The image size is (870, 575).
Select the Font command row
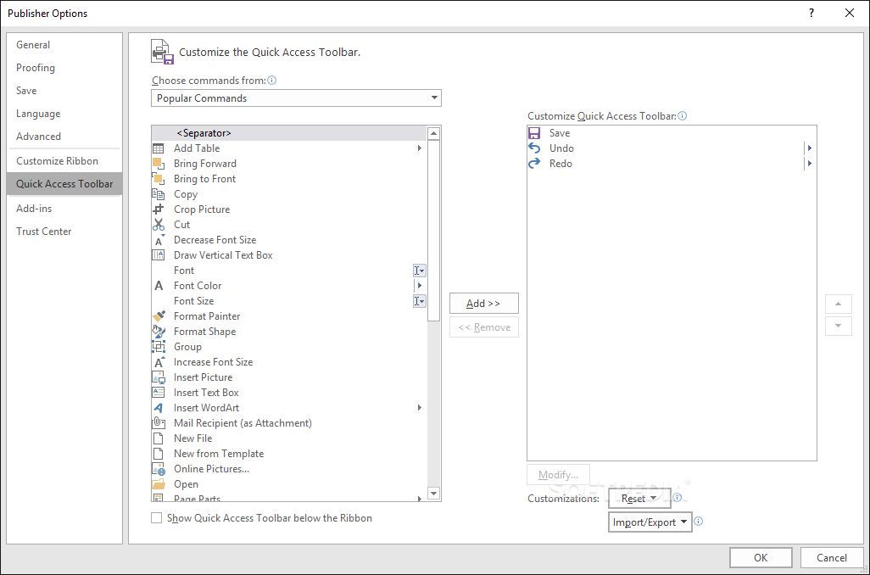[x=289, y=271]
